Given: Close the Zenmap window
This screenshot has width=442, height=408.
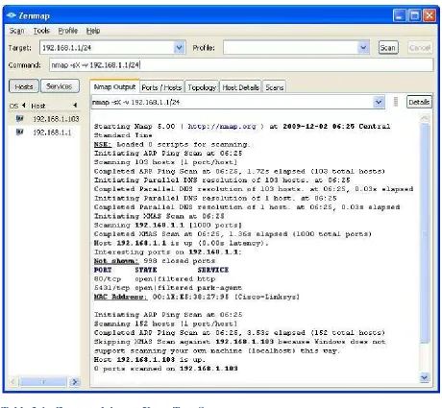Looking at the screenshot, I should pos(430,15).
